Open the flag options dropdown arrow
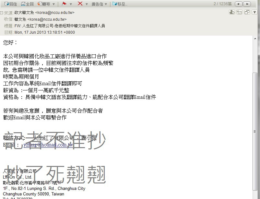 tap(71, 4)
